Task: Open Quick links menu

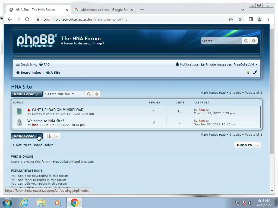Action: pyautogui.click(x=27, y=64)
